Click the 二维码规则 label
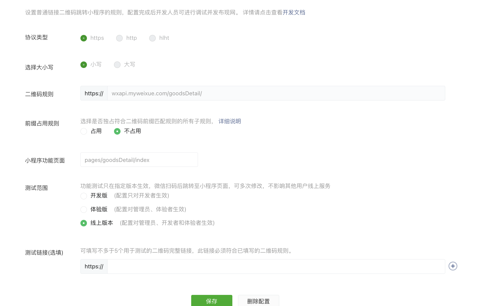Viewport: 488px width, 306px height. click(39, 94)
